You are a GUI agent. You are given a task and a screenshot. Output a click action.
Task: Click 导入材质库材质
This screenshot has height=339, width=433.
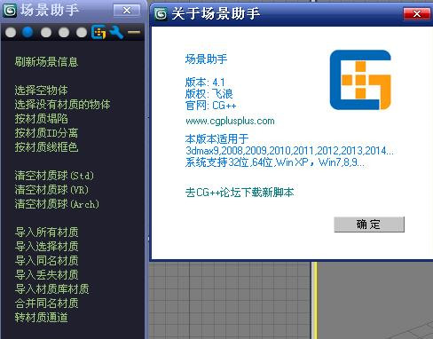pyautogui.click(x=51, y=289)
